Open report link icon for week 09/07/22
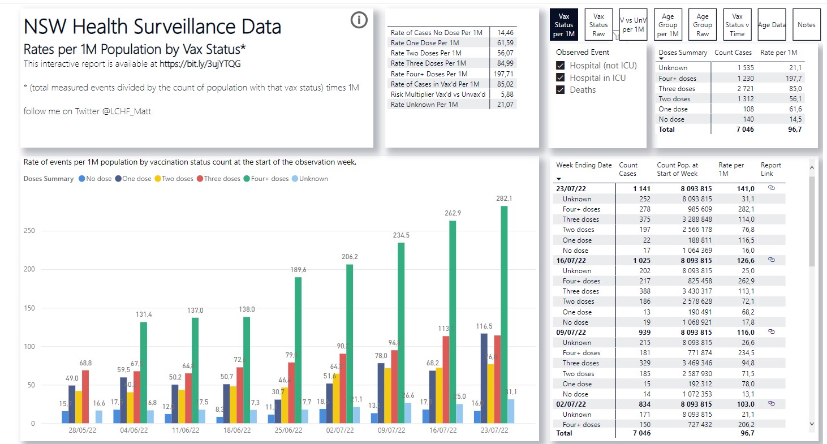This screenshot has height=444, width=827. pyautogui.click(x=771, y=332)
